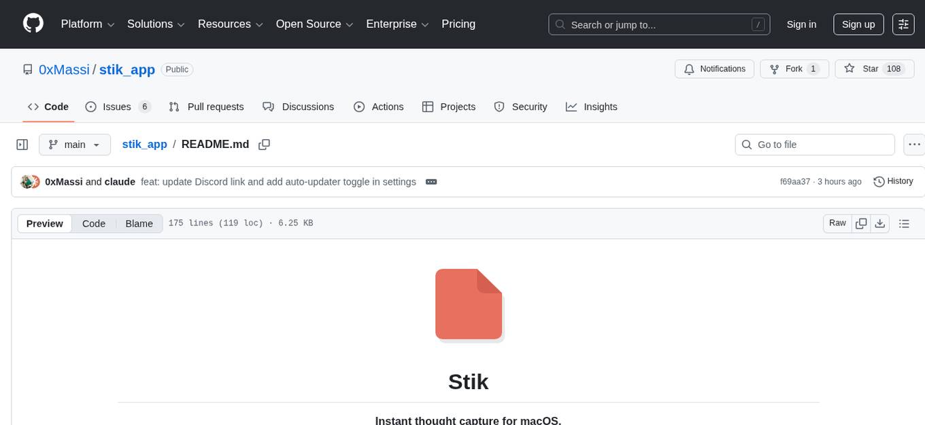Toggle the file tree side panel
The width and height of the screenshot is (925, 425).
pyautogui.click(x=22, y=144)
